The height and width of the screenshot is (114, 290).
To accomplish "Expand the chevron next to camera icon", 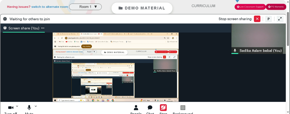I will pos(17,106).
